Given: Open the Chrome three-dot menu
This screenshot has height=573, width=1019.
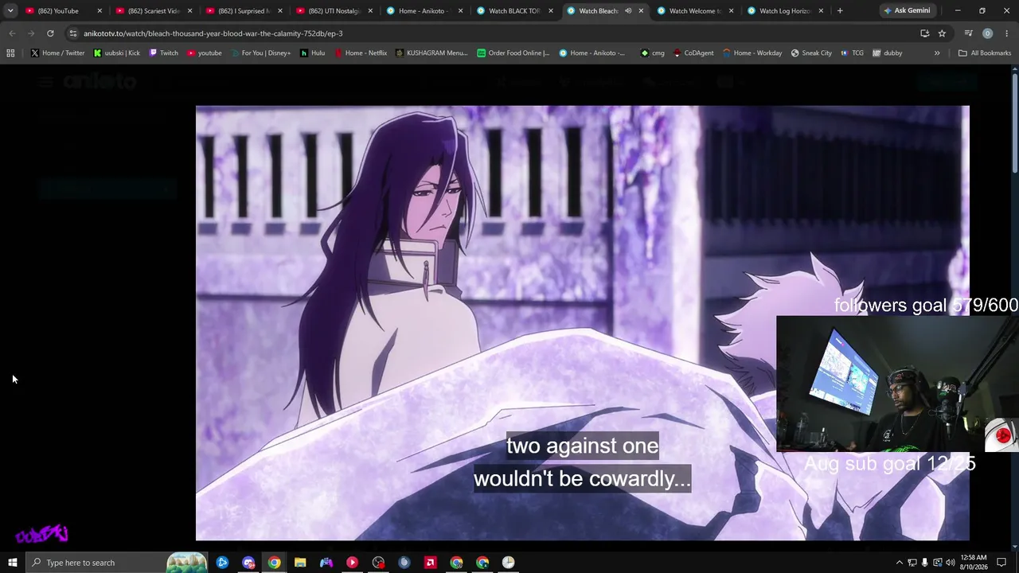Looking at the screenshot, I should [x=1006, y=33].
